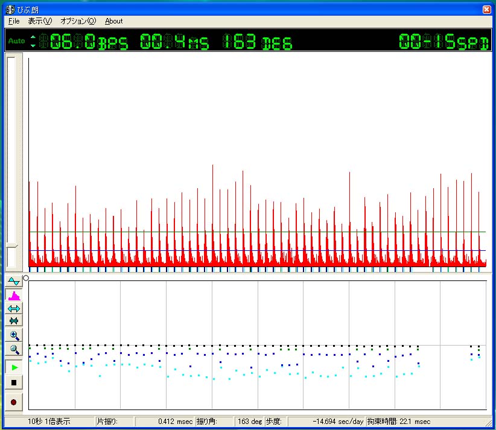Decrease BPS with the down stepper arrow
Screen dimensions: 496x430
coord(33,45)
